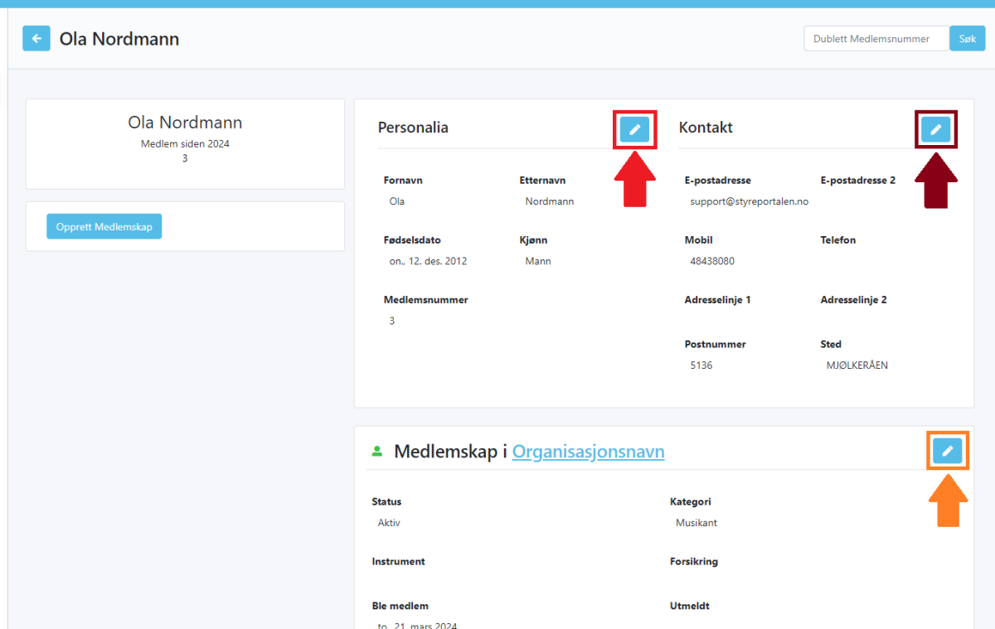
Task: Click the postnummer value 5136
Action: tap(701, 365)
